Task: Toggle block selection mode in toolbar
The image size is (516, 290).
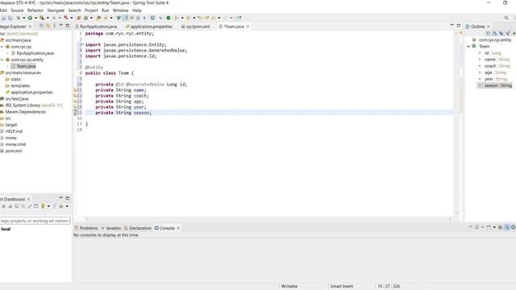Action: pyautogui.click(x=138, y=18)
